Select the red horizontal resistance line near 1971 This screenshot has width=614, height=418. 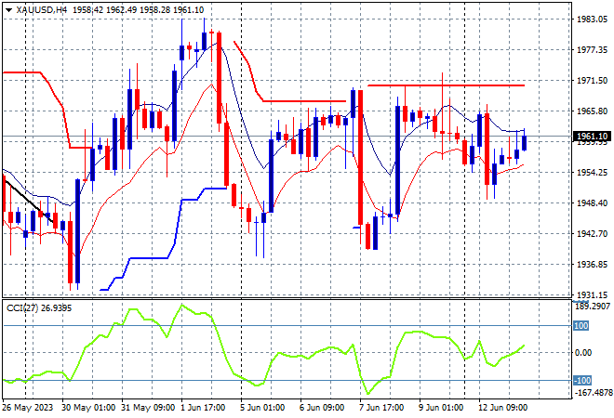446,85
